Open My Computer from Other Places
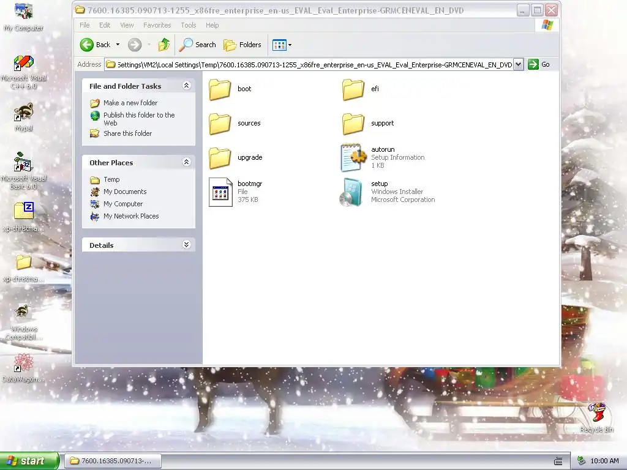Viewport: 627px width, 470px height. (123, 204)
